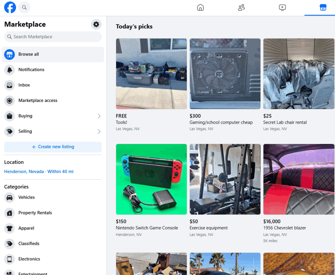The image size is (335, 275).
Task: Go to Home via house icon
Action: click(x=201, y=8)
